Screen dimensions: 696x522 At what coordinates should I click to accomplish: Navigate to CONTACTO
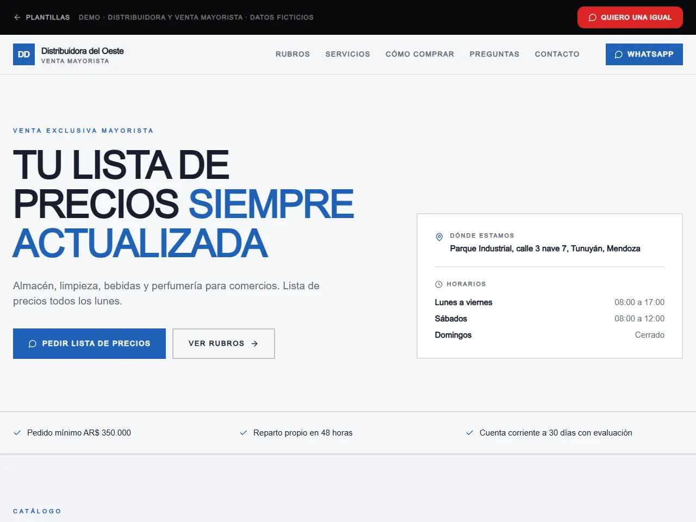[557, 54]
